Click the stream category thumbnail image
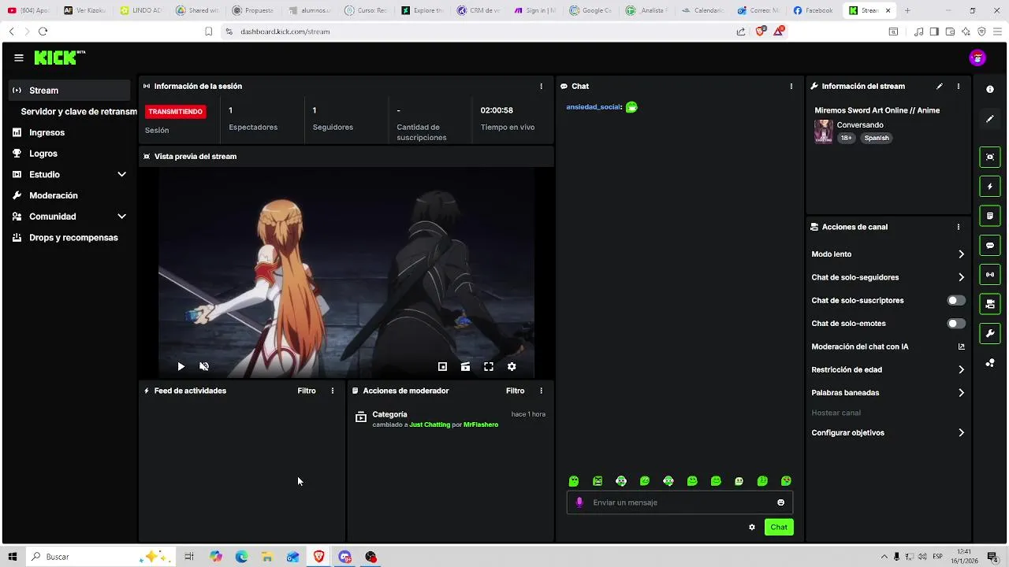Screen dimensions: 1009x567 pos(824,131)
